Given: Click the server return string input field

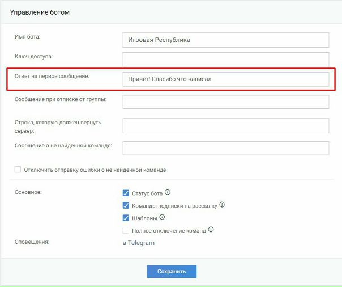Looking at the screenshot, I should point(225,125).
